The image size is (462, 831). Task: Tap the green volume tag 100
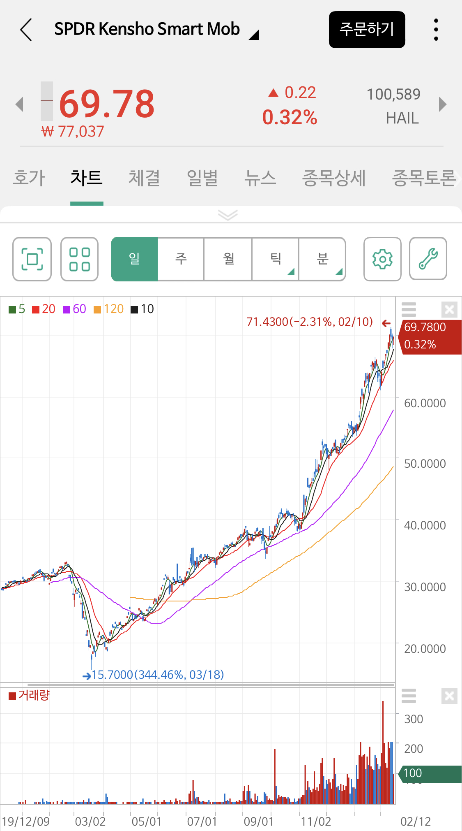pyautogui.click(x=430, y=774)
